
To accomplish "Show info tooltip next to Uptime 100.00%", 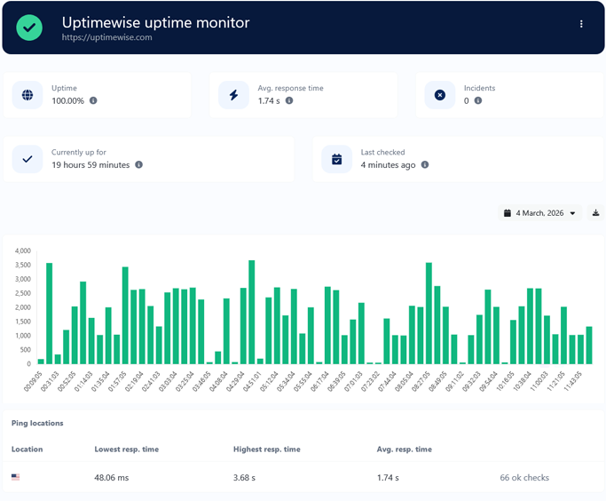I will (x=93, y=101).
